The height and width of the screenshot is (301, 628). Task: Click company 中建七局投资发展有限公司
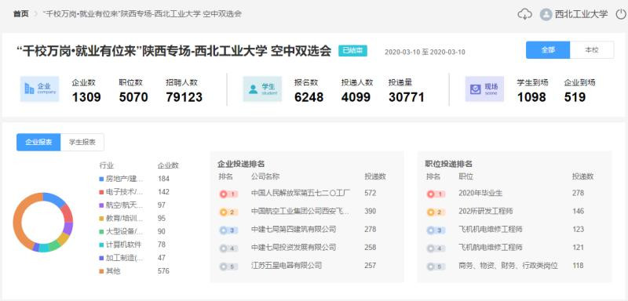pos(294,248)
